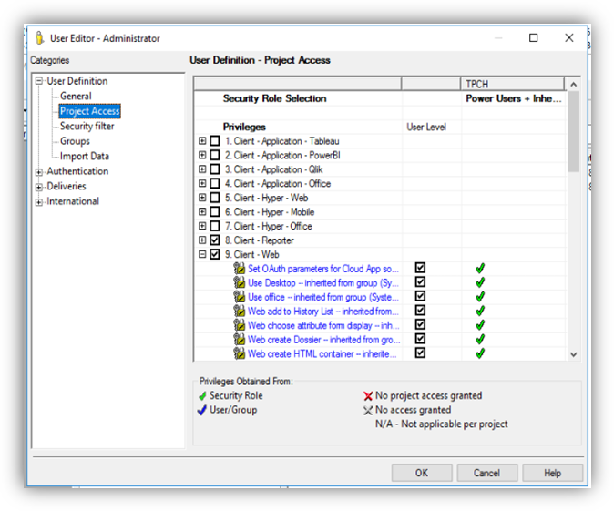Click privilege icon for Set OAuth parameters
Screen dimensions: 614x511
pos(240,269)
